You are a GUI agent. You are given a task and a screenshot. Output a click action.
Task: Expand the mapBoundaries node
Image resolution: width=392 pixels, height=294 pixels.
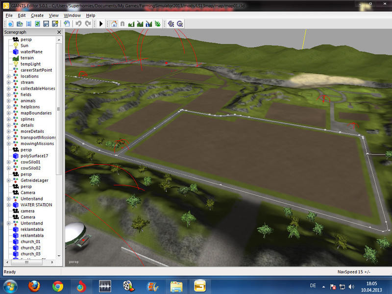[8, 113]
